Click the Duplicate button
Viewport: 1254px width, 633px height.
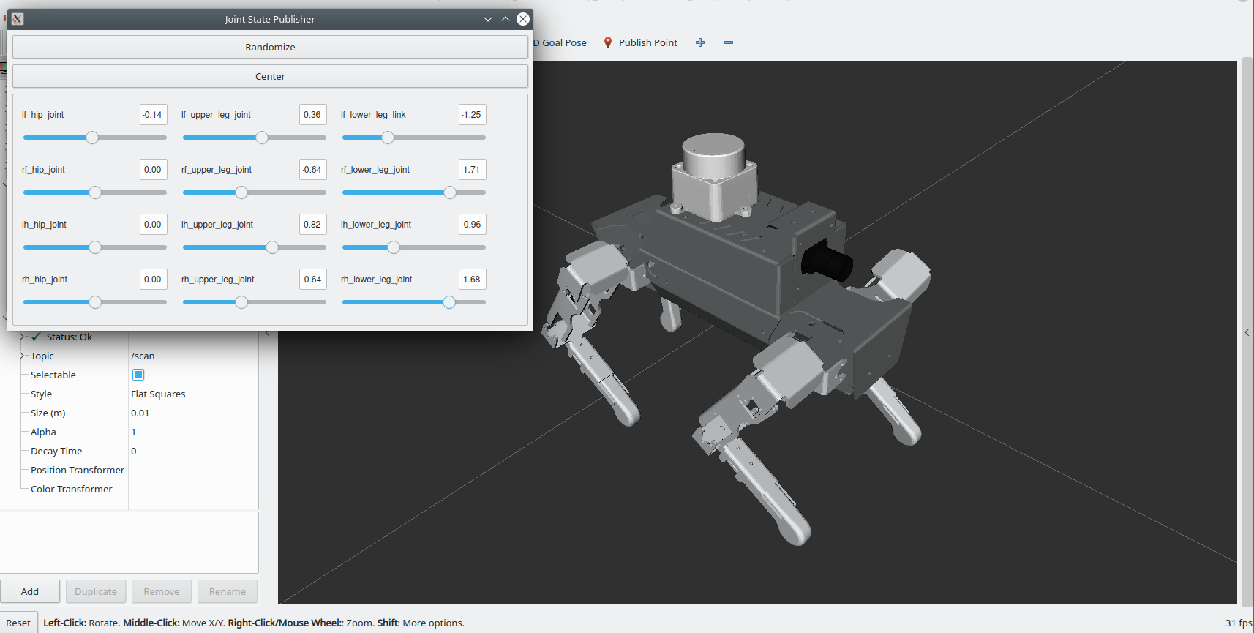coord(96,591)
